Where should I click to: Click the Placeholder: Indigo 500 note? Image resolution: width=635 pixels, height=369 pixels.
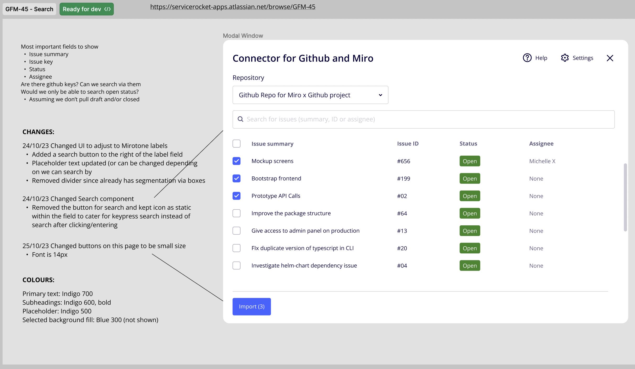[57, 311]
